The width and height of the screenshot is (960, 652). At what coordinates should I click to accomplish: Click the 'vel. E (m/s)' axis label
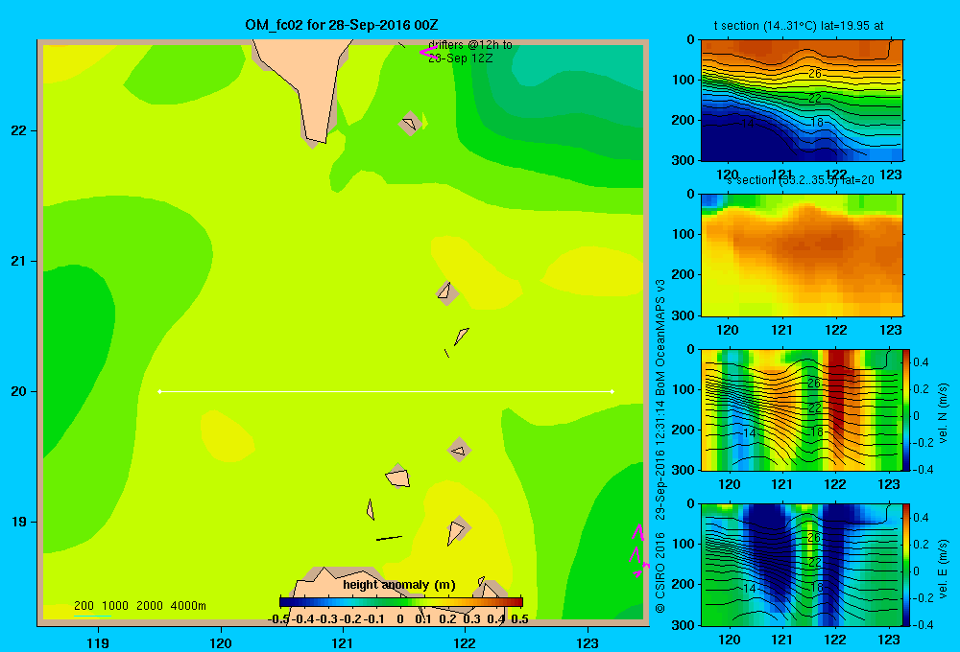click(943, 569)
